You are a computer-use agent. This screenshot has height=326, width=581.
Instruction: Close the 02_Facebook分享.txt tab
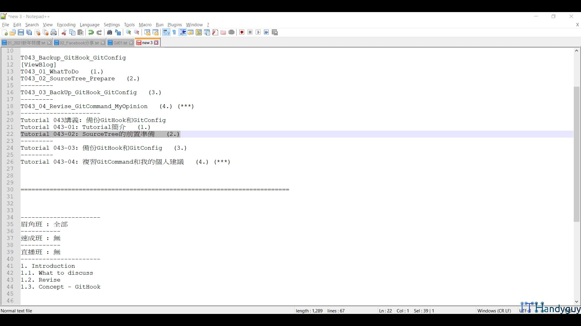[x=103, y=43]
